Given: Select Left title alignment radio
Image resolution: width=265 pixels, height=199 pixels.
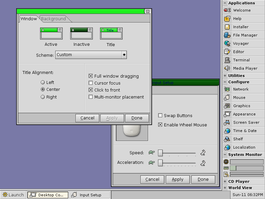Looking at the screenshot, I should click(x=43, y=82).
